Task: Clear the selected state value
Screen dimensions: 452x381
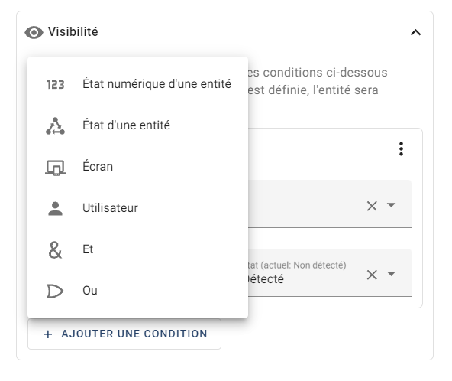Action: 372,275
